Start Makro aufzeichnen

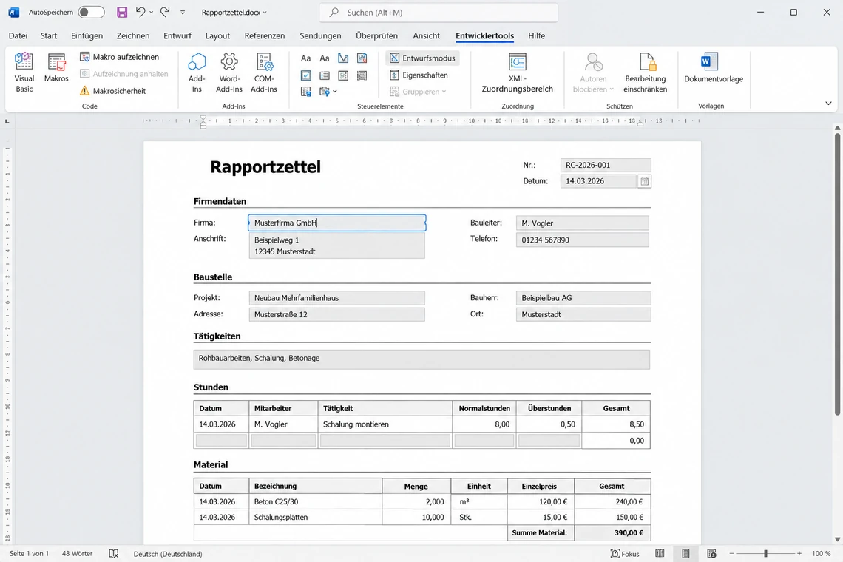(x=119, y=57)
